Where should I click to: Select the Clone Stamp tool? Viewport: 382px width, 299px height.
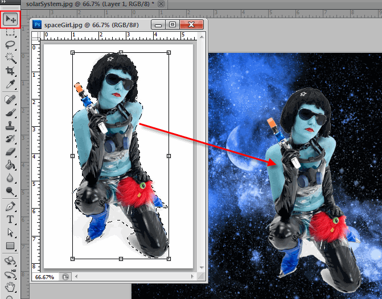coord(10,125)
